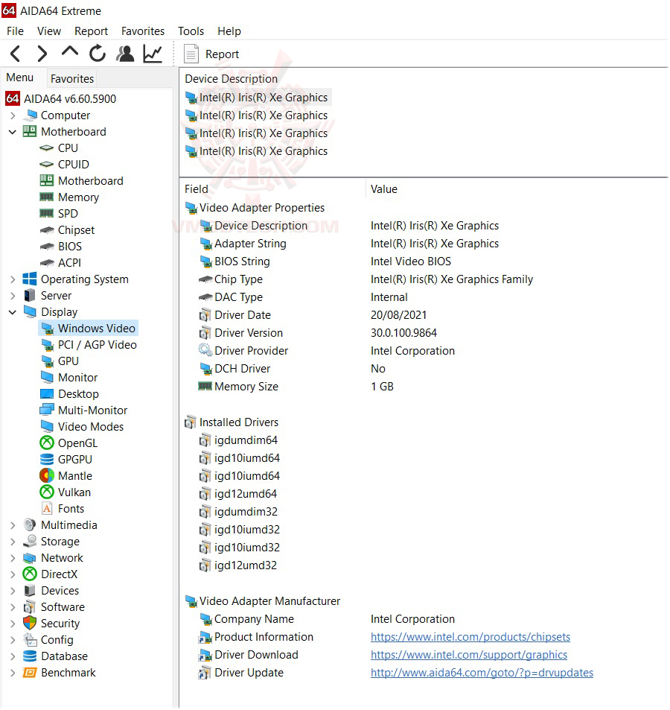This screenshot has width=670, height=710.
Task: Select the Fonts icon
Action: 47,509
